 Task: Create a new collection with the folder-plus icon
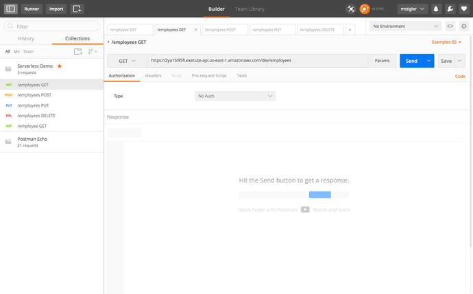click(78, 51)
